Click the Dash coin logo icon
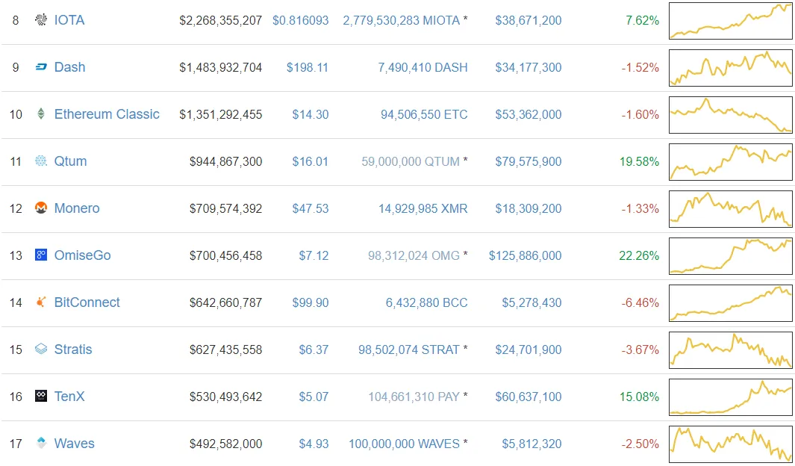Viewport: 795px width, 466px height. click(x=40, y=67)
